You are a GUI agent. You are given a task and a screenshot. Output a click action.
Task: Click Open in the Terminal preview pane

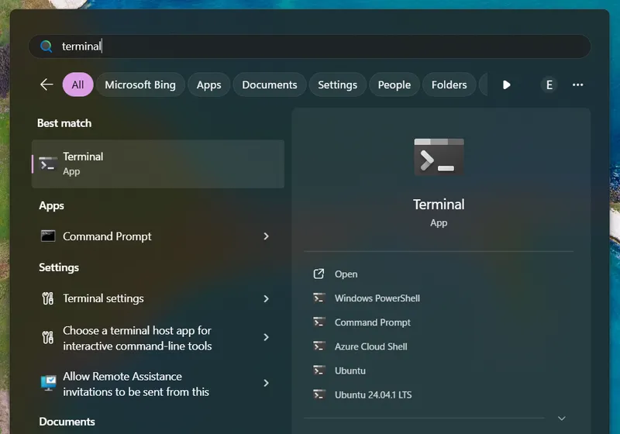(x=346, y=274)
